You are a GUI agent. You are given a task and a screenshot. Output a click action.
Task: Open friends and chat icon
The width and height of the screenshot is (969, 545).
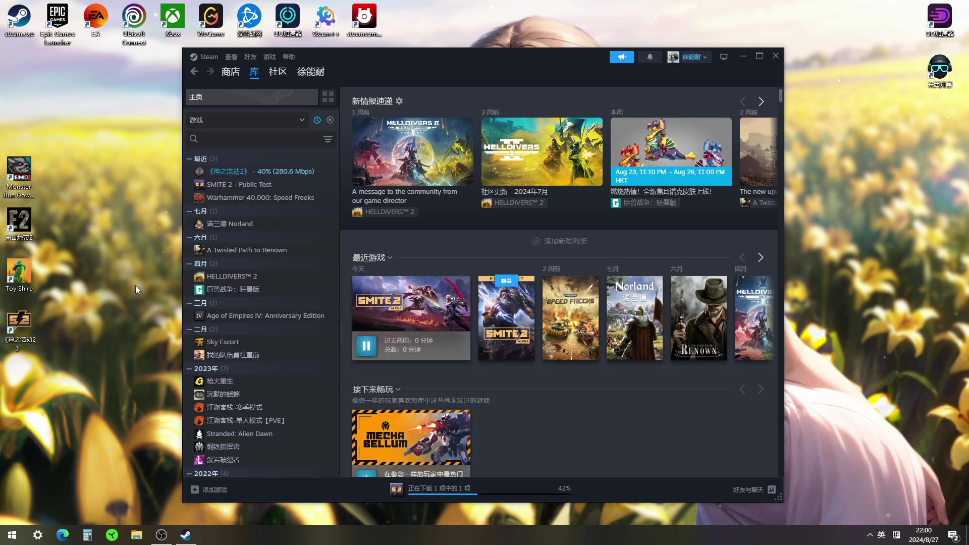(772, 489)
